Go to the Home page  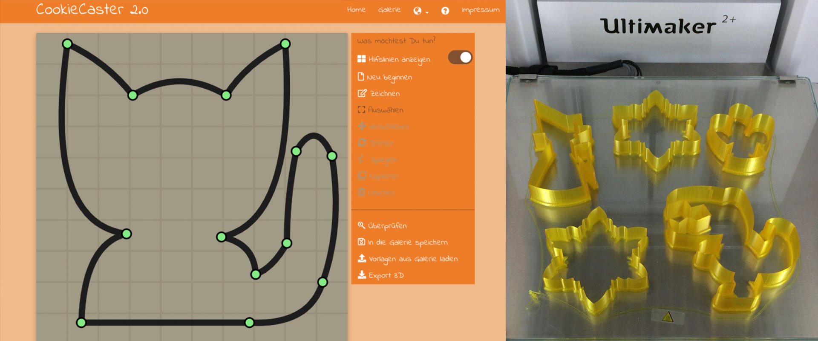point(356,9)
